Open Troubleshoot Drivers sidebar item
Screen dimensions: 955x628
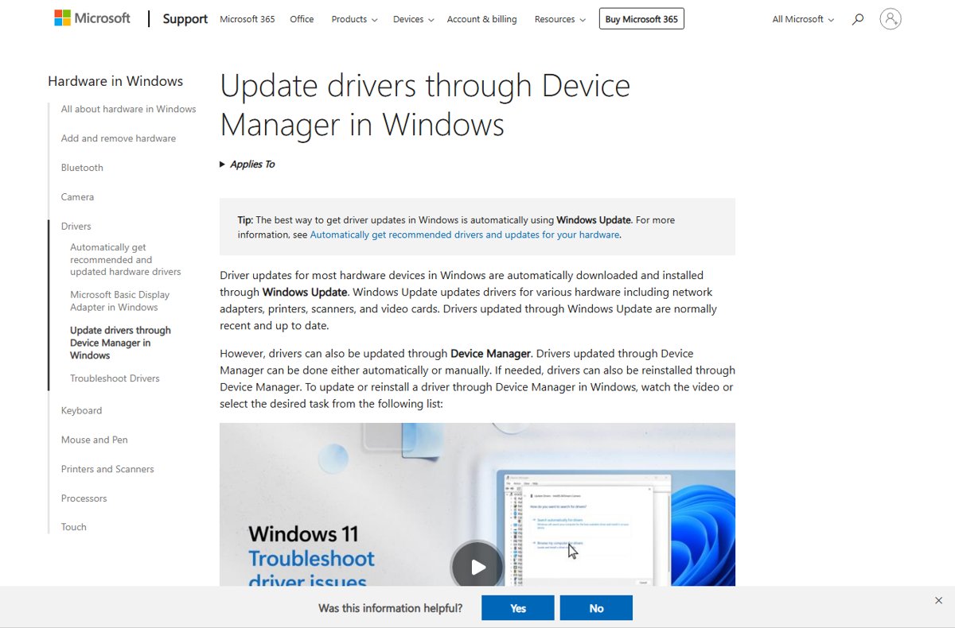tap(115, 378)
